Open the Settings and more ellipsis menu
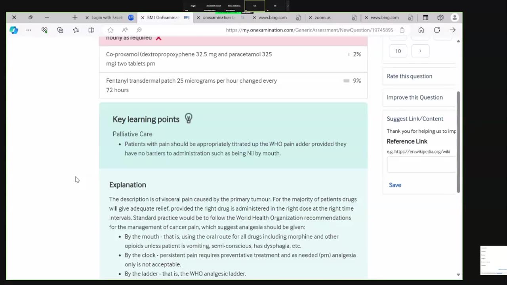The height and width of the screenshot is (285, 507). pyautogui.click(x=29, y=30)
